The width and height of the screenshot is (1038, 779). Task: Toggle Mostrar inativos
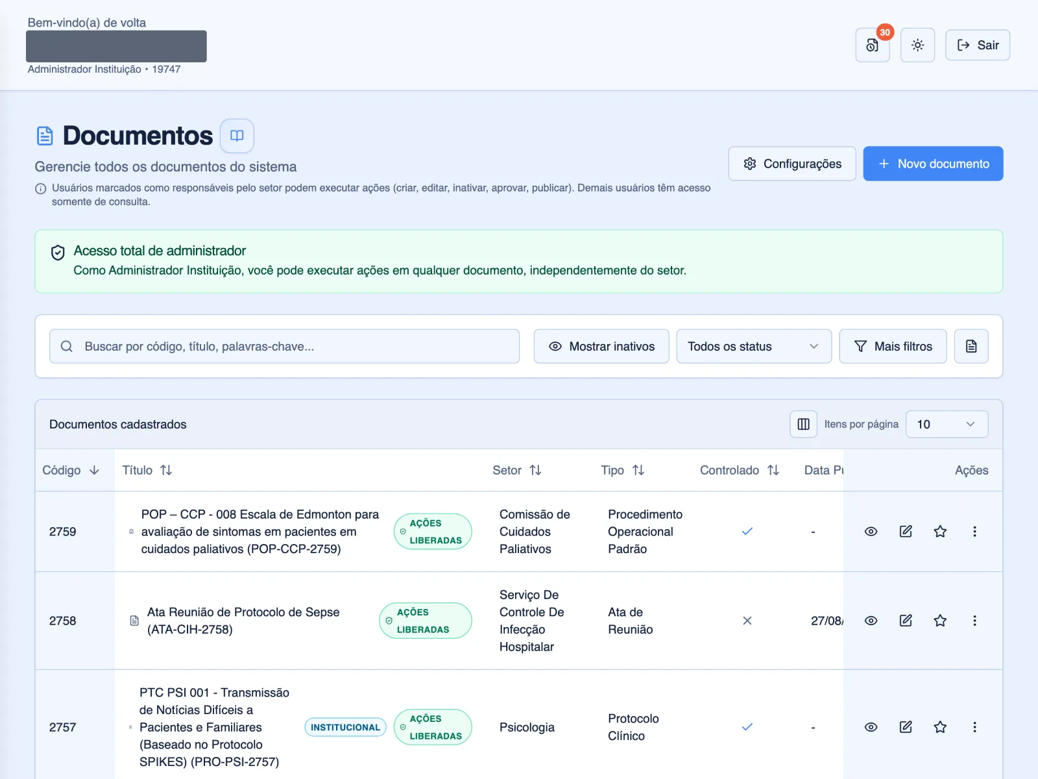(x=601, y=346)
